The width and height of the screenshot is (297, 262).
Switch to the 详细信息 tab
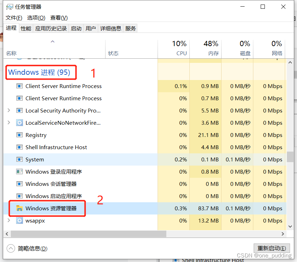[111, 28]
